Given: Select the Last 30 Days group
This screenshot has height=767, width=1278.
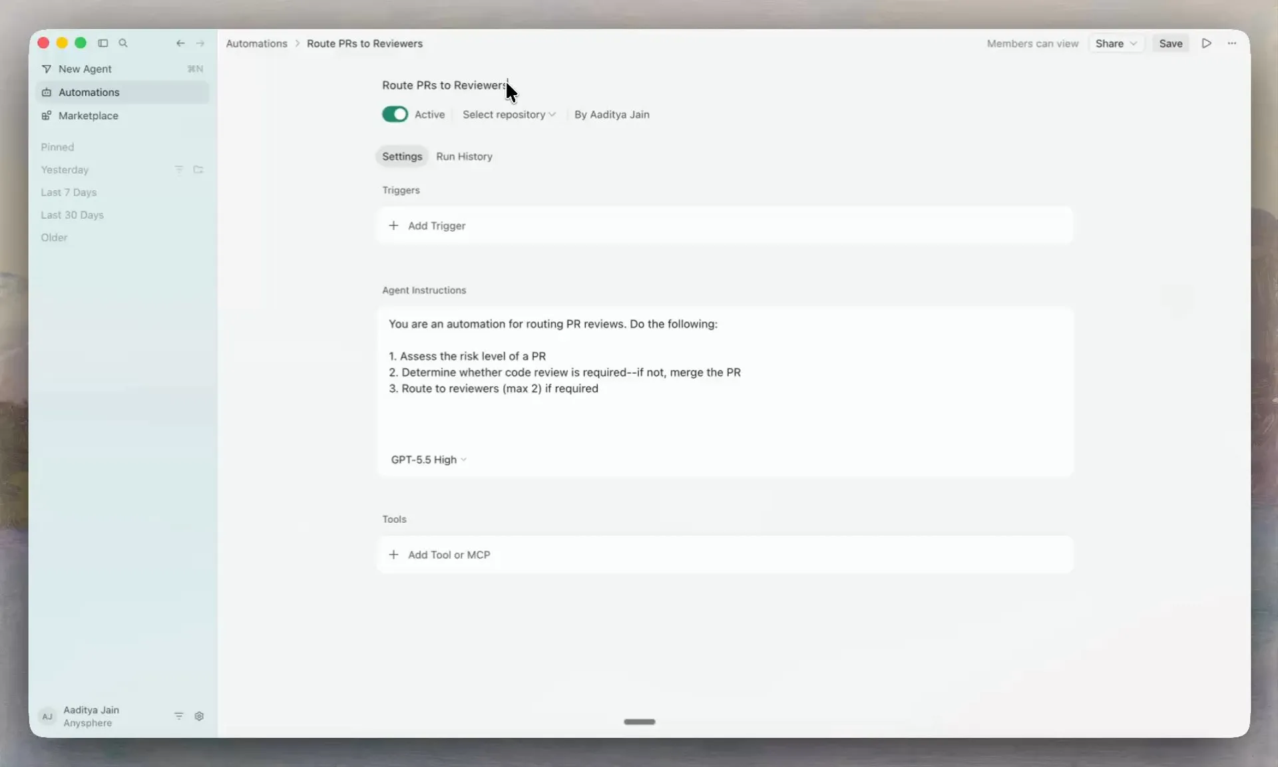Looking at the screenshot, I should click(x=72, y=215).
